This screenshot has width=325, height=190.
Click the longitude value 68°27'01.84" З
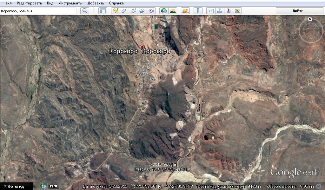(x=179, y=186)
